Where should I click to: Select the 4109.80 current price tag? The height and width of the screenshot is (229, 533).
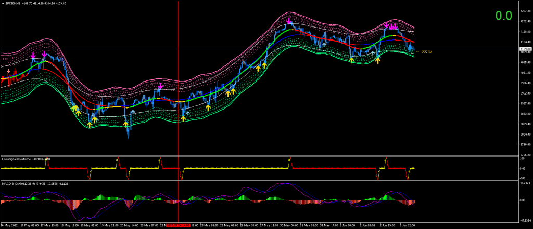point(522,49)
